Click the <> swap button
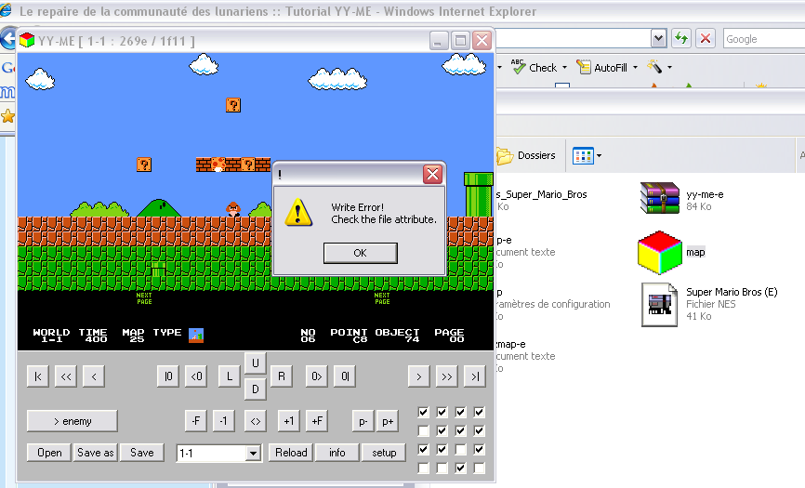Viewport: 805px width, 488px height. 255,421
